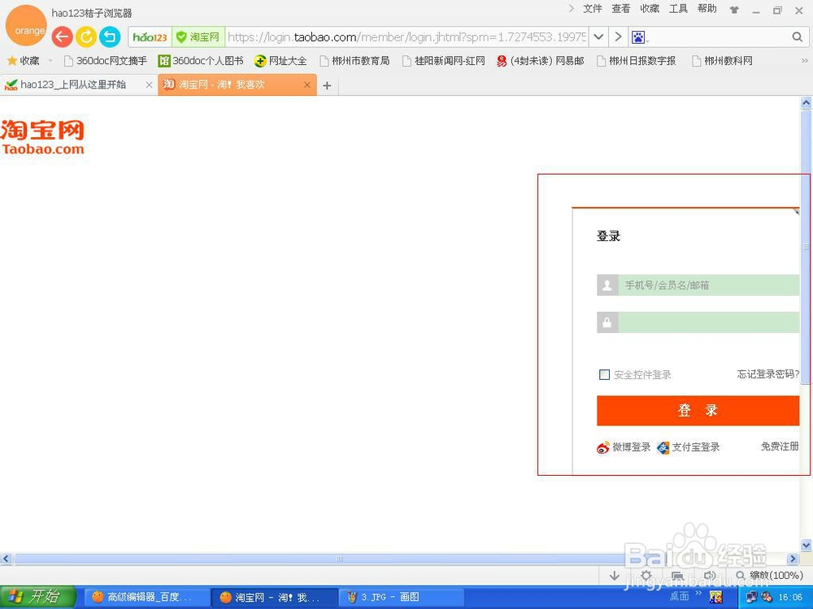Screen dimensions: 813x609
Task: Click the download arrow icon in status bar
Action: point(615,576)
